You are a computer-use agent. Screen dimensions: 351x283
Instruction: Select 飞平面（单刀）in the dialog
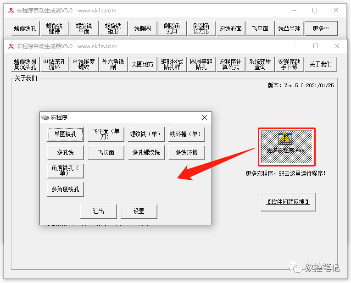[106, 134]
